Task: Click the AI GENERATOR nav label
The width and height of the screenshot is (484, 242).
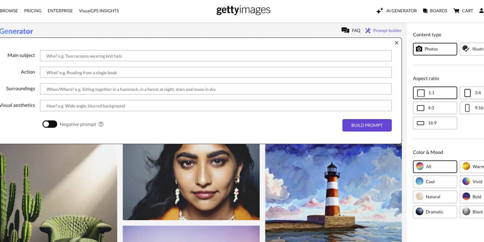Action: (x=402, y=11)
